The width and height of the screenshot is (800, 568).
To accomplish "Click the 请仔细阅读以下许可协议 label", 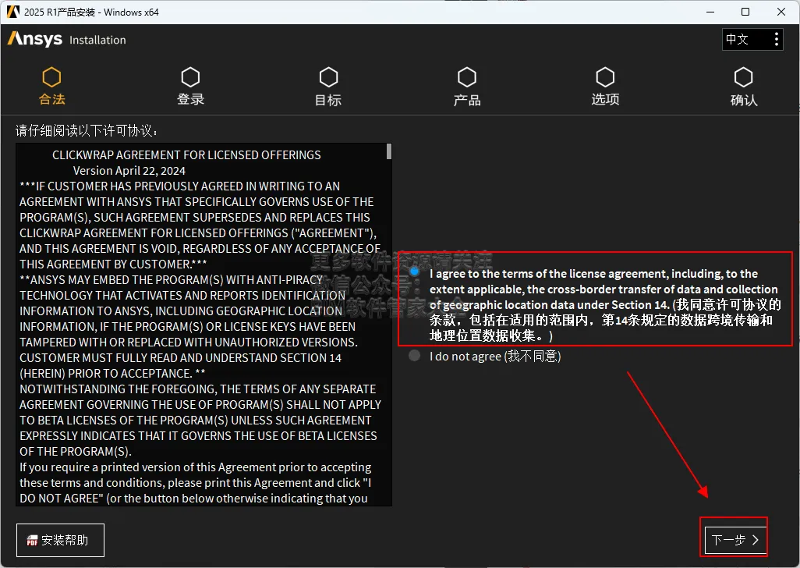I will point(87,130).
